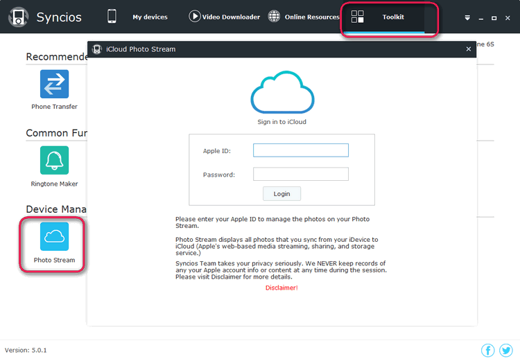This screenshot has height=361, width=520.
Task: Open the red Disclaimer link
Action: tap(281, 288)
